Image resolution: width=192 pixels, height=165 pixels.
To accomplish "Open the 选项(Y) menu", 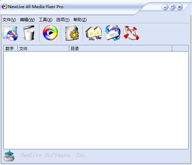I will point(63,20).
